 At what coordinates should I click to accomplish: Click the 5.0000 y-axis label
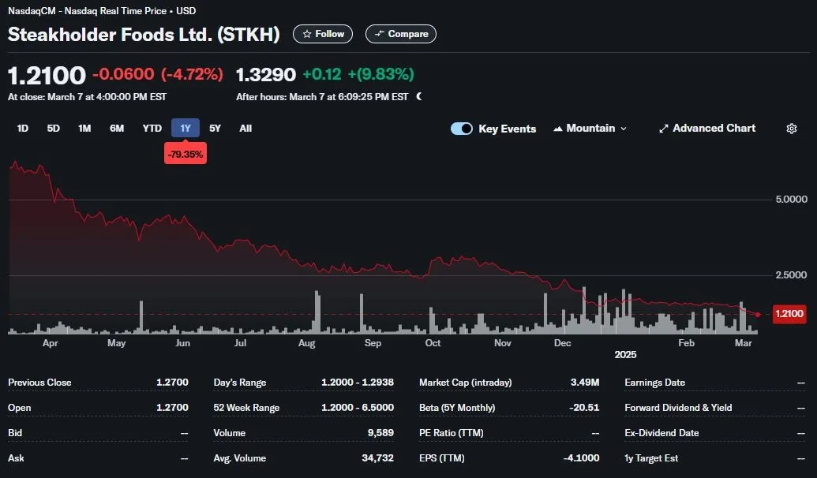(x=791, y=200)
